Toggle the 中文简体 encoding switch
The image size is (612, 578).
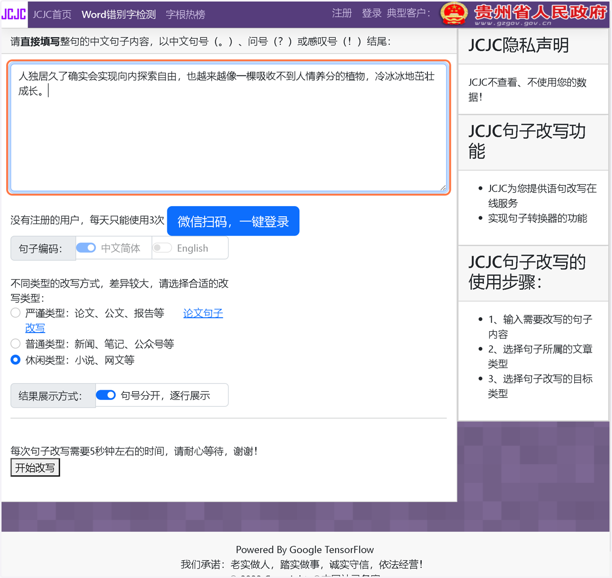tap(86, 247)
